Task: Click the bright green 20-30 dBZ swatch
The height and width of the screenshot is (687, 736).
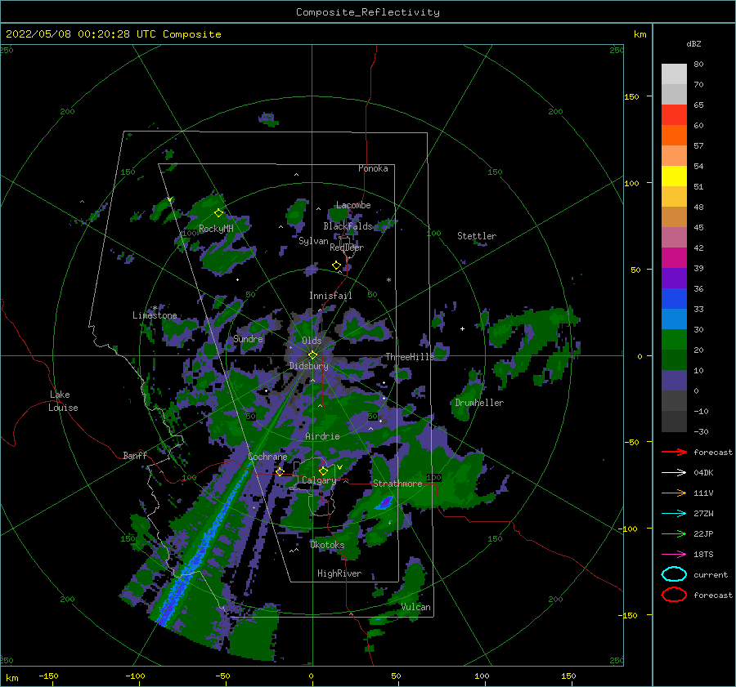Action: click(x=674, y=340)
